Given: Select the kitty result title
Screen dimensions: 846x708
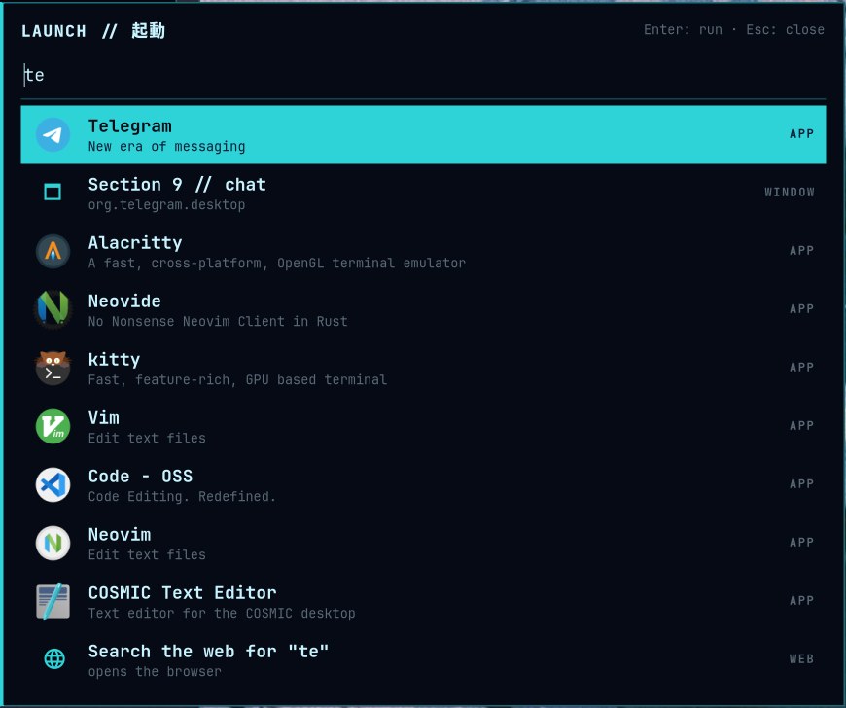Looking at the screenshot, I should pos(114,360).
